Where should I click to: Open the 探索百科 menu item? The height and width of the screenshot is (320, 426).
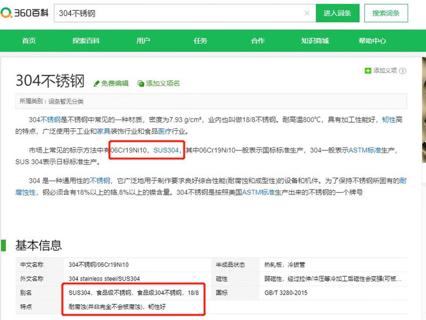(86, 41)
